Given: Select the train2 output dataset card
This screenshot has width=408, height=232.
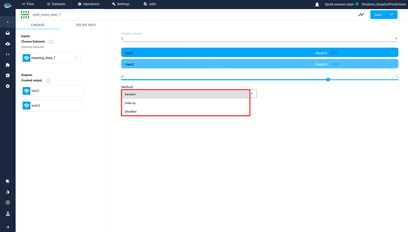Looking at the screenshot, I should (x=52, y=106).
